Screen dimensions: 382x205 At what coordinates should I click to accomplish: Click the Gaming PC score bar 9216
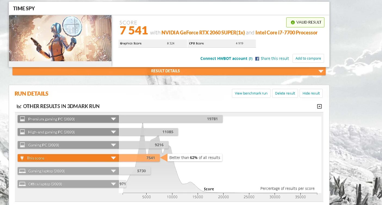[x=144, y=145]
